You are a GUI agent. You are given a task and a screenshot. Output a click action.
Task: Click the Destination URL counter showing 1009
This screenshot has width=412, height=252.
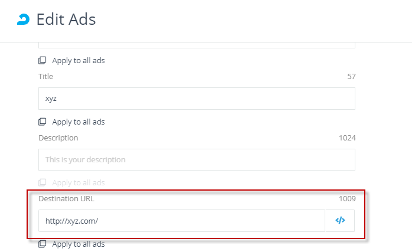(347, 199)
